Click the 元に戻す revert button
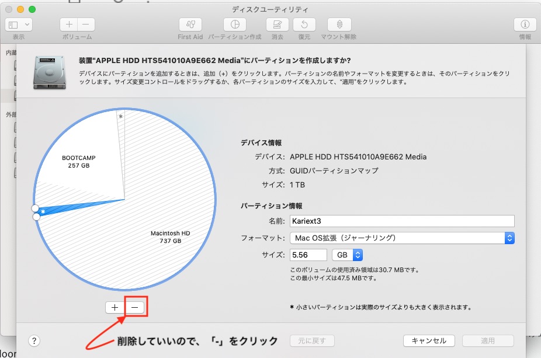Viewport: 541px width, 358px height. [312, 340]
